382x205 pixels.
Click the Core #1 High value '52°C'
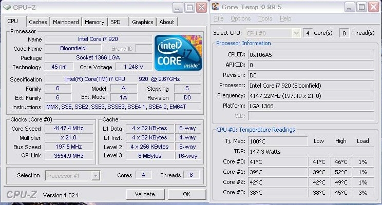pyautogui.click(x=341, y=172)
